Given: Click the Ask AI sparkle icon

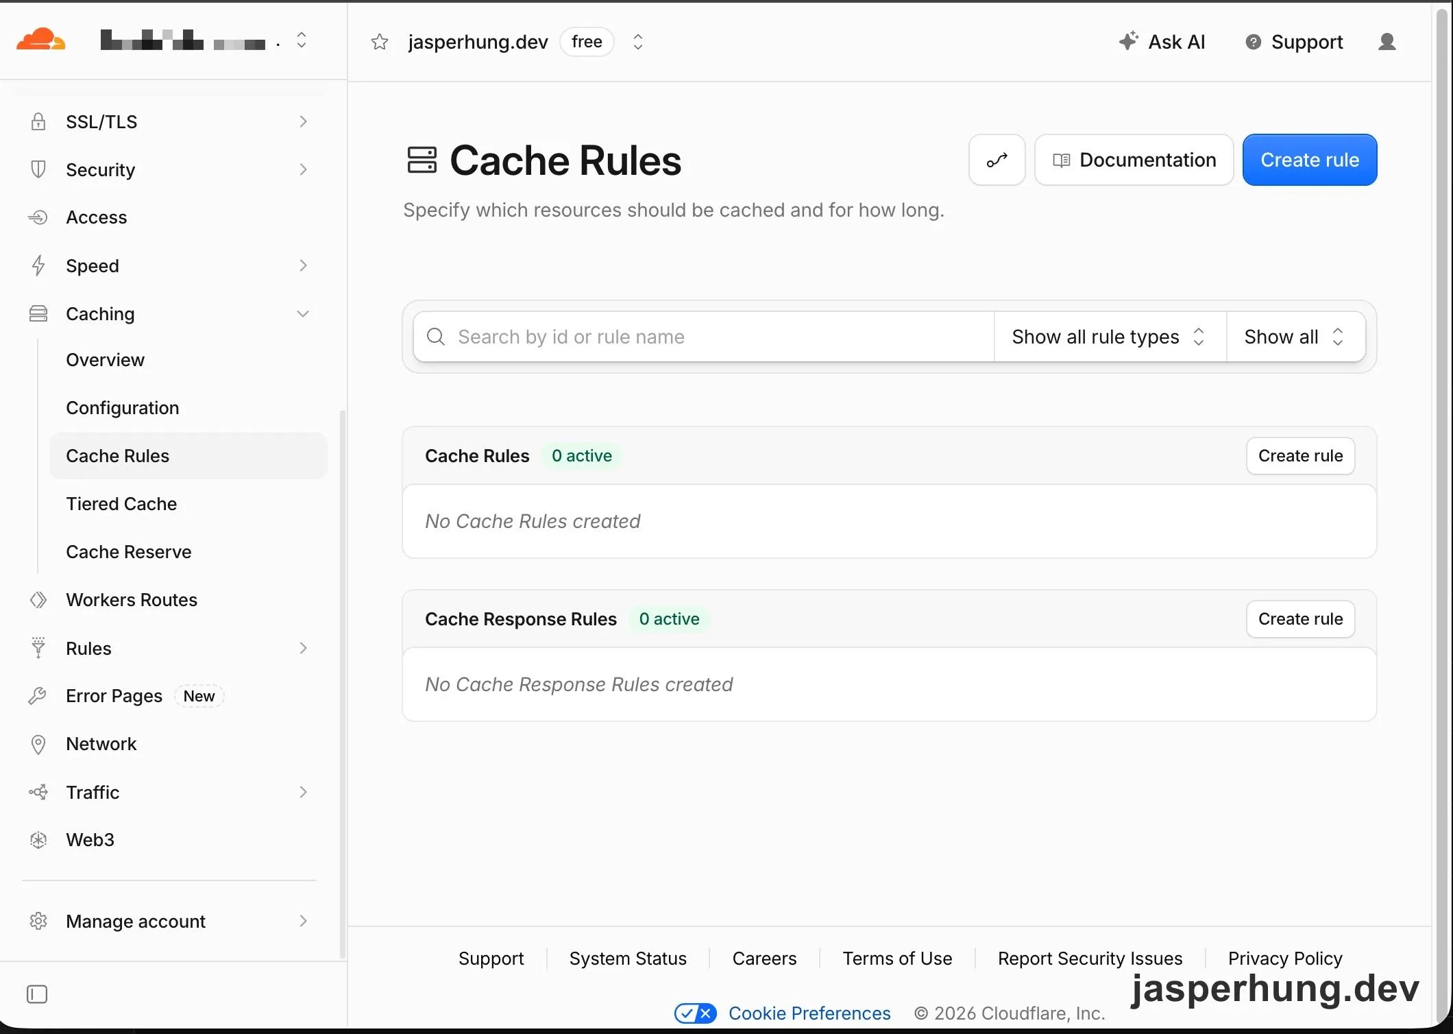Looking at the screenshot, I should click(x=1128, y=41).
